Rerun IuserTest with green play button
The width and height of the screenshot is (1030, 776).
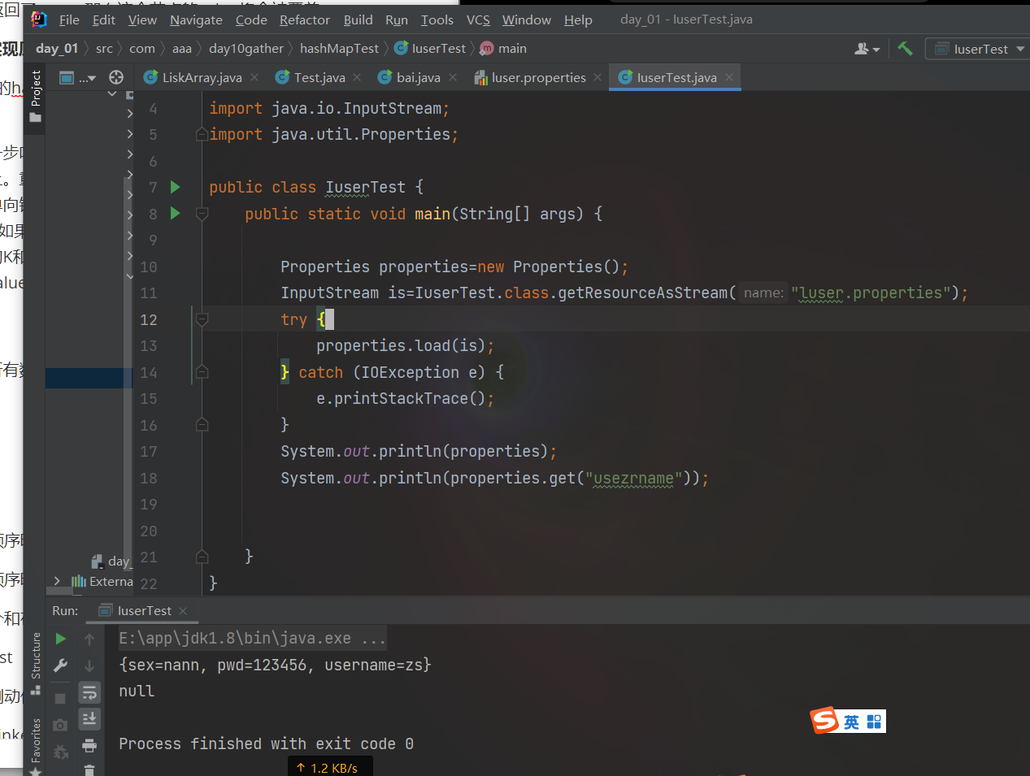(60, 639)
